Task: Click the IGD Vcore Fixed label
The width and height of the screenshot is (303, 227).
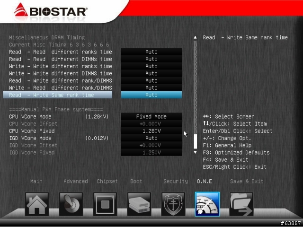Action: (x=32, y=152)
